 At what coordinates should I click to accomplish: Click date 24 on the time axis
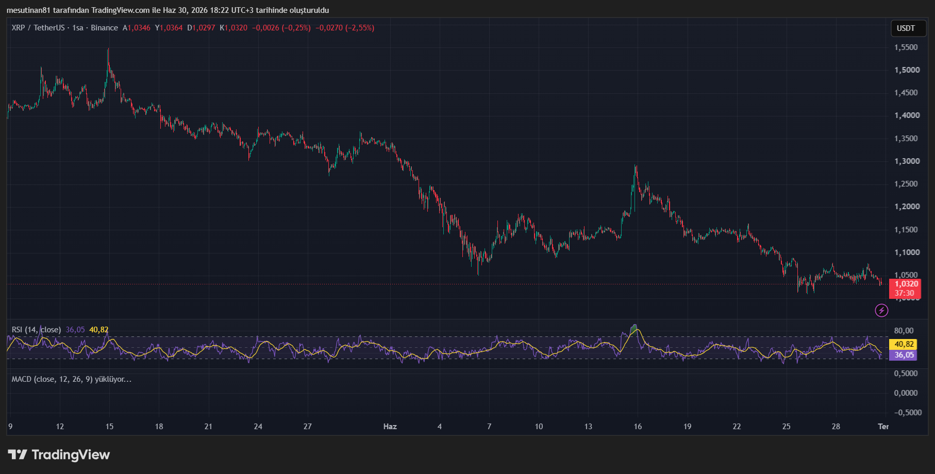pos(258,427)
